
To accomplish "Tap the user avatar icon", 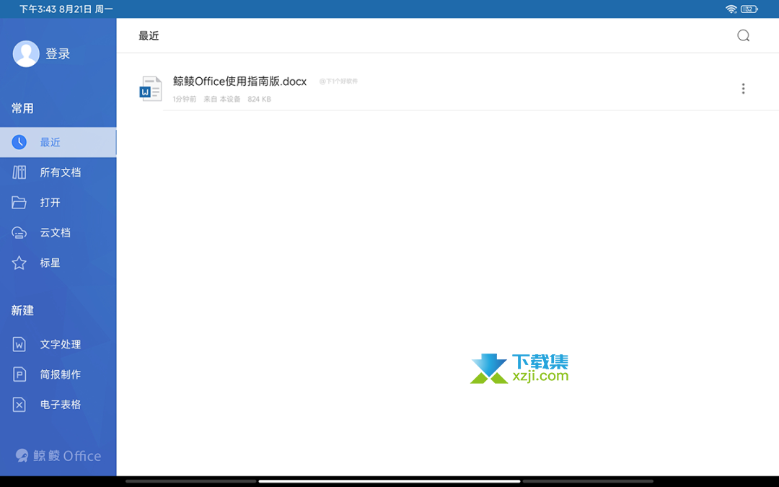I will pyautogui.click(x=26, y=53).
